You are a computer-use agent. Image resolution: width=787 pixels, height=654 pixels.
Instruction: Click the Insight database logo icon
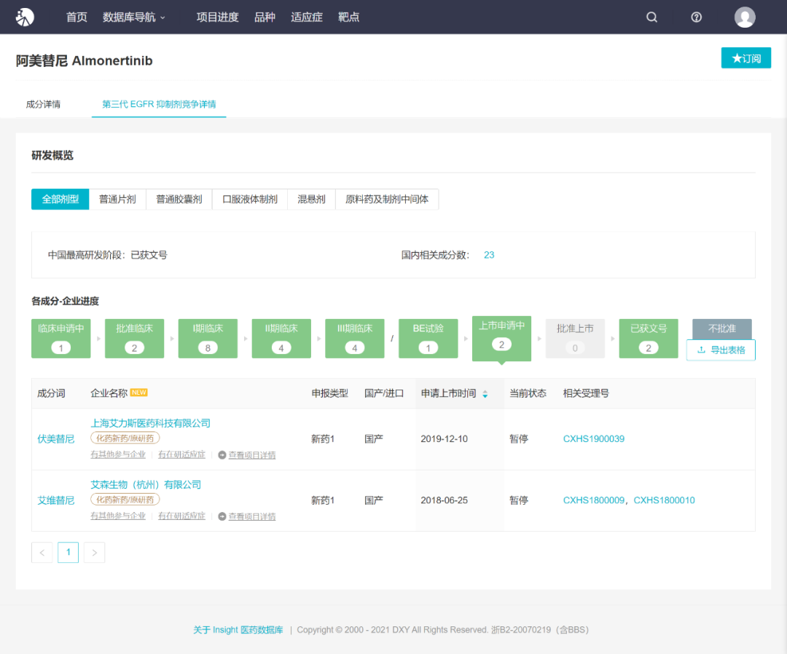pyautogui.click(x=25, y=17)
